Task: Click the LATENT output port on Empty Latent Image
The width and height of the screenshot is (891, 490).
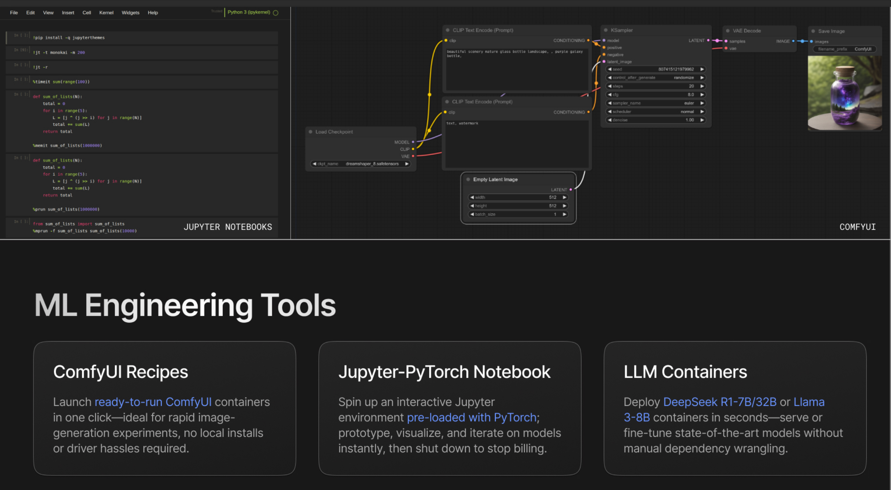Action: pos(571,190)
